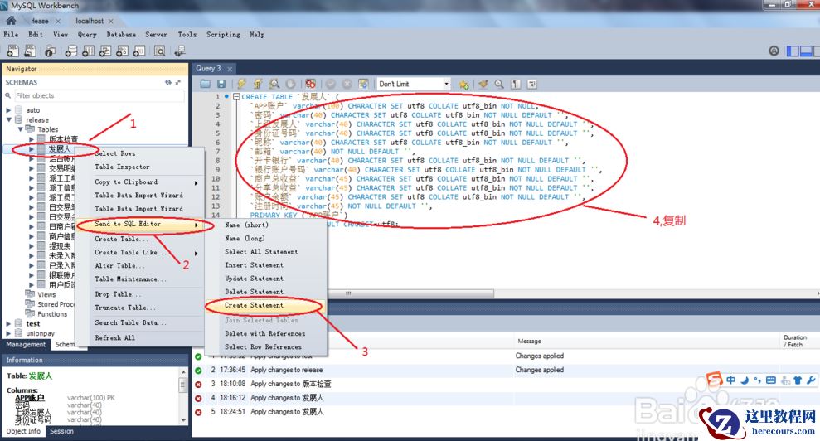Click the open SQL script folder icon

206,84
